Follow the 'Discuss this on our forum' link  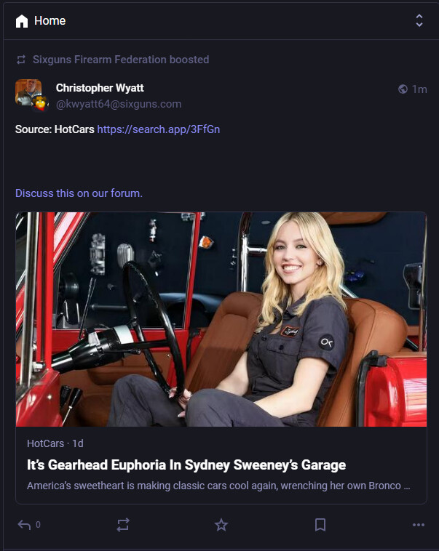pyautogui.click(x=79, y=193)
